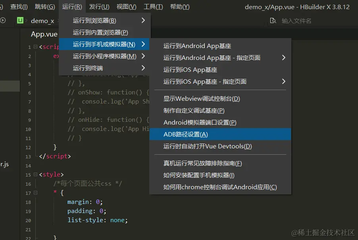
Task: Open Android模拟器端口设置(P)
Action: pos(220,123)
